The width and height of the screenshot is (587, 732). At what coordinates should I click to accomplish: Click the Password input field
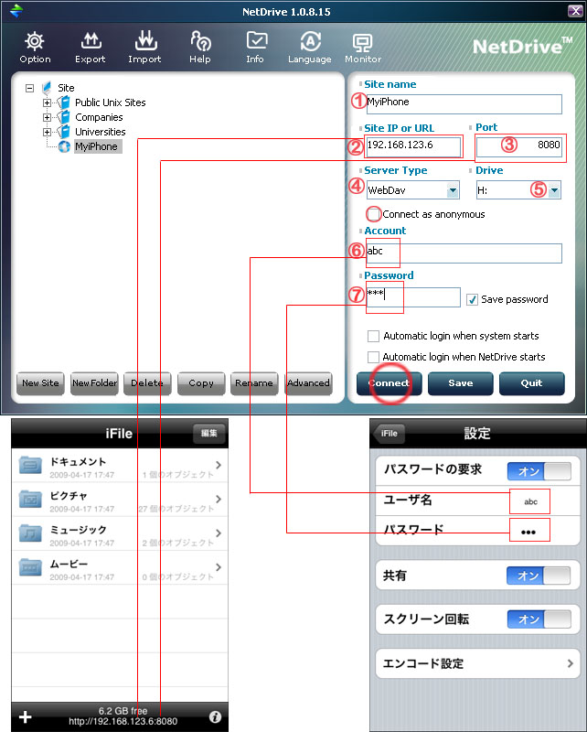click(413, 297)
